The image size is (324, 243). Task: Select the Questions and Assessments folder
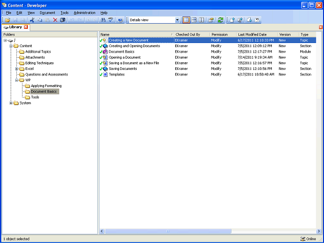pos(47,74)
